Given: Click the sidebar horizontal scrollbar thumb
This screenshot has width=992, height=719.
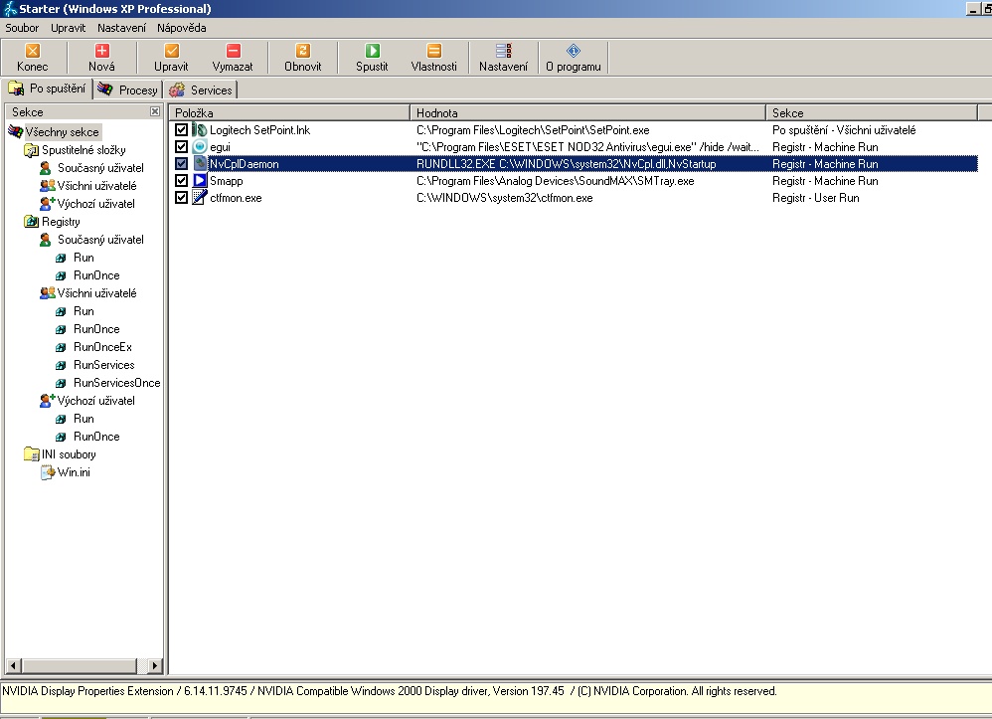Looking at the screenshot, I should point(80,666).
